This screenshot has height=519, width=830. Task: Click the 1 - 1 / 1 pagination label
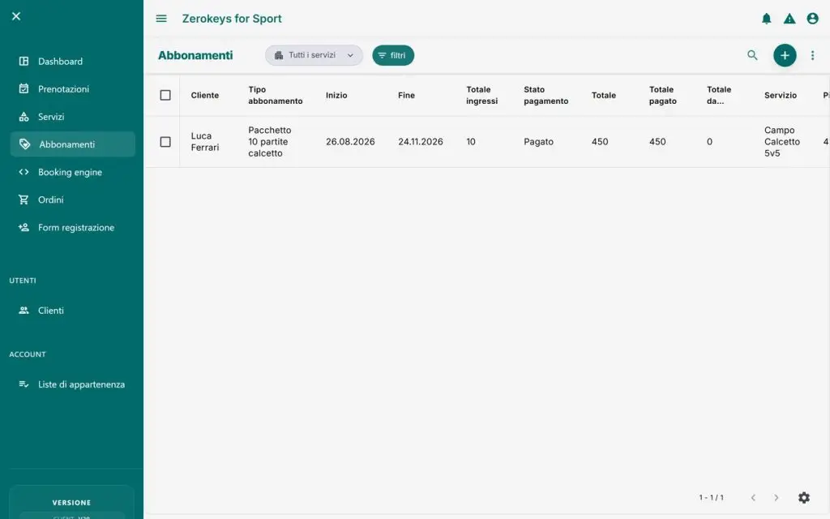pos(711,497)
